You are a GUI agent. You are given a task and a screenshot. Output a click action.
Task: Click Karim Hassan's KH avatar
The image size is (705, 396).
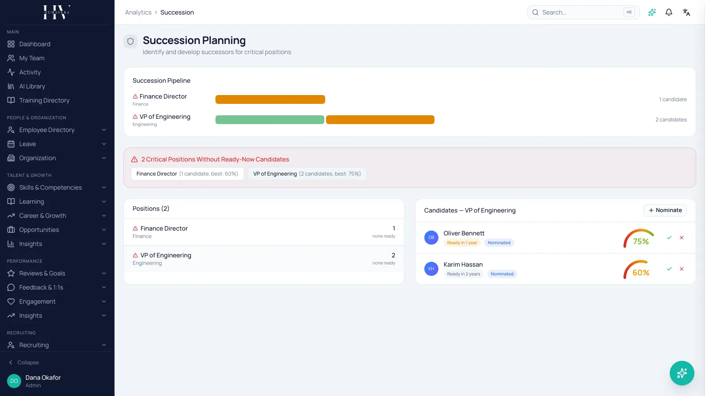pos(431,269)
